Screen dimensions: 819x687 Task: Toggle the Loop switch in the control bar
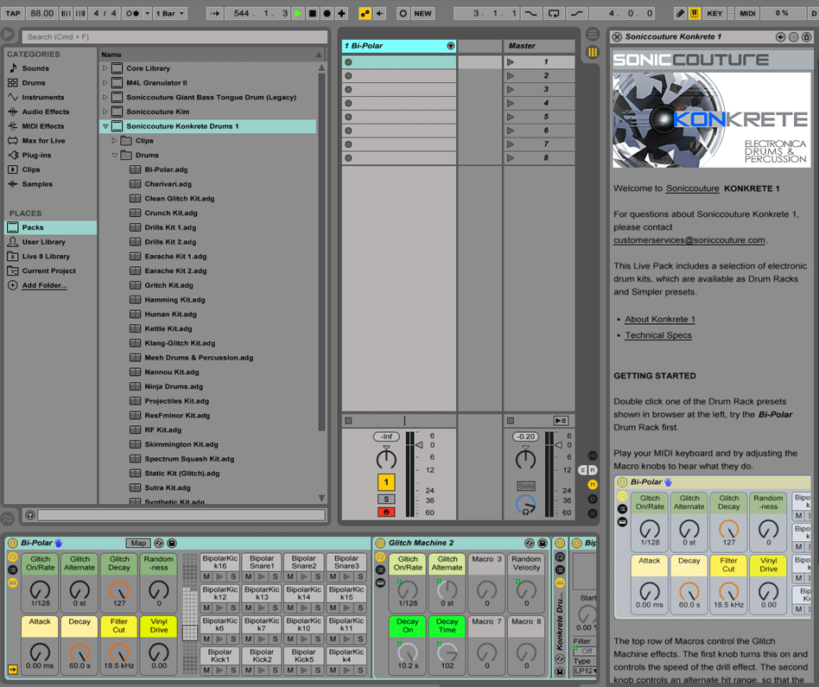pos(554,14)
